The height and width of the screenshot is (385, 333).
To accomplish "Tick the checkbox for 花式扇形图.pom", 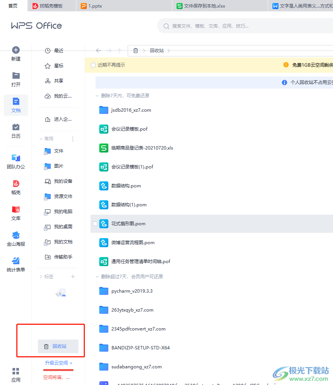I will click(95, 224).
